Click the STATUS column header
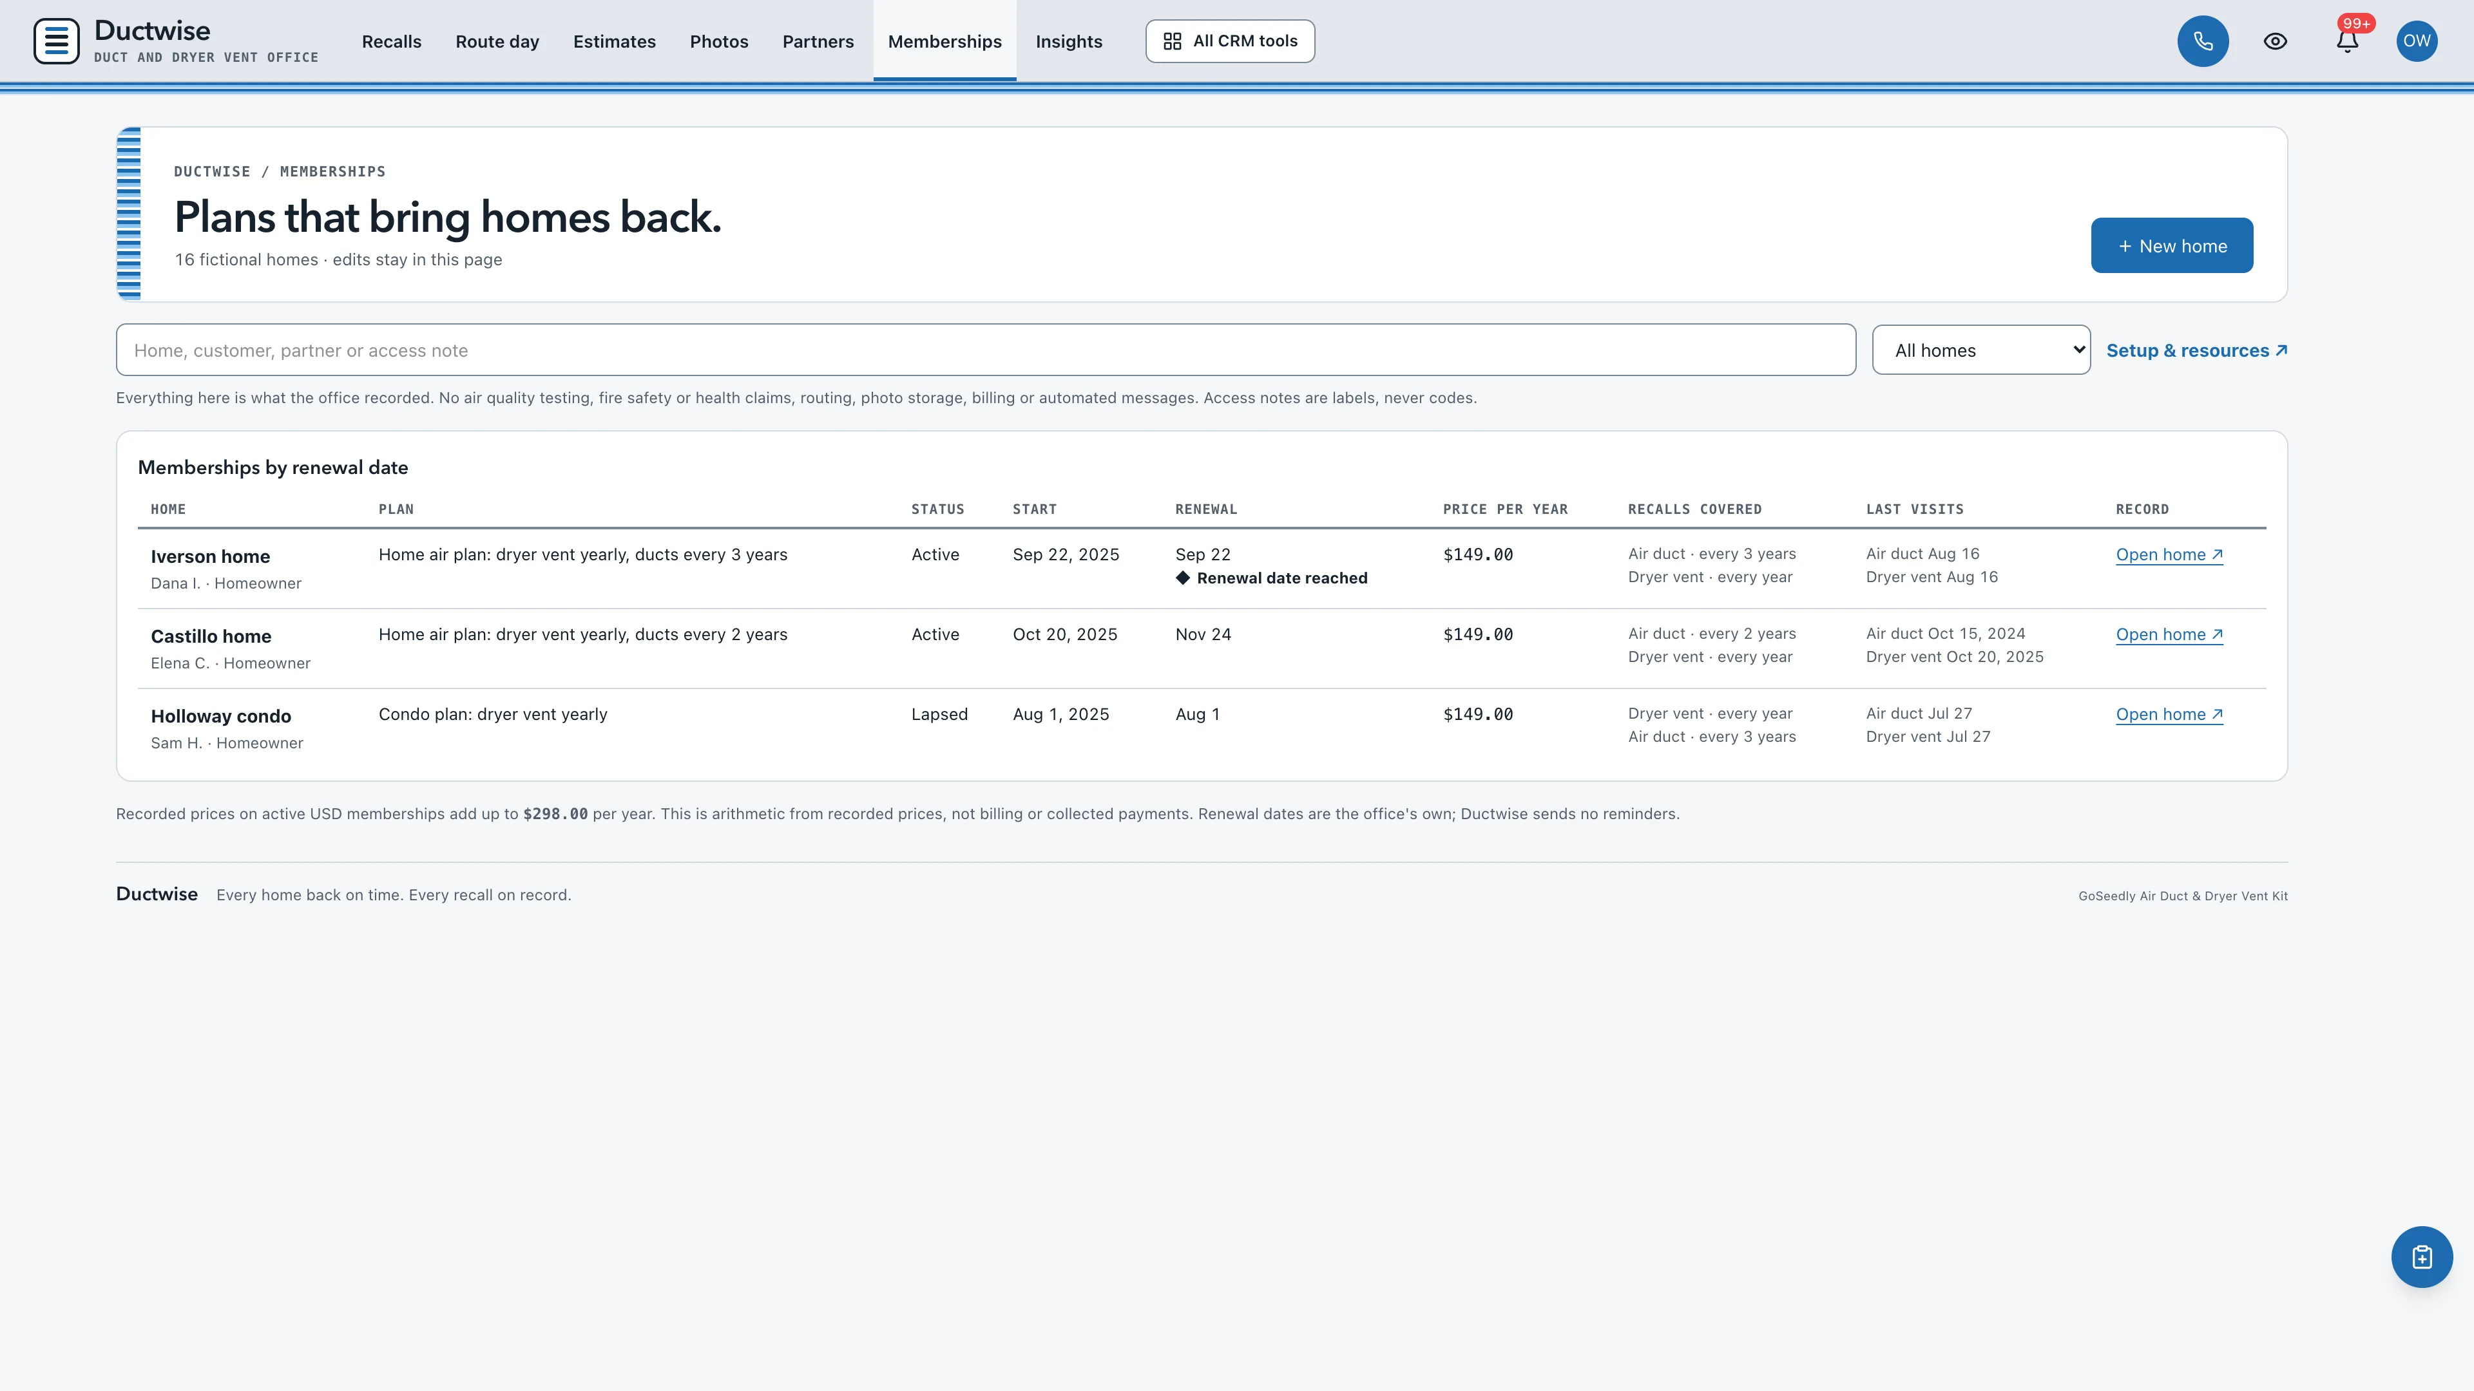Screen dimensions: 2474x1391 [937, 510]
